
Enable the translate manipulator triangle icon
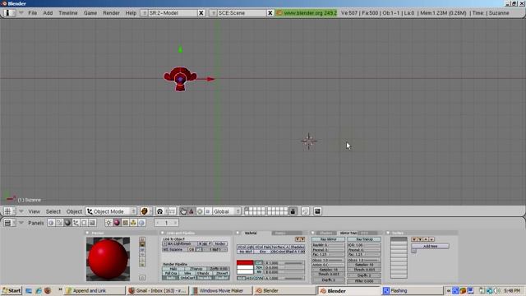click(191, 211)
